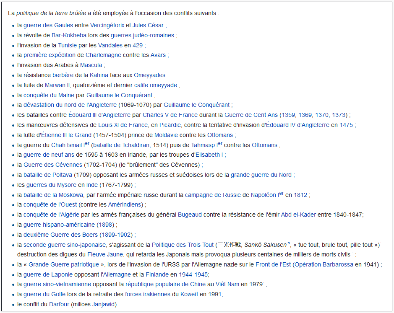Open the Marwan II link

tap(57, 85)
